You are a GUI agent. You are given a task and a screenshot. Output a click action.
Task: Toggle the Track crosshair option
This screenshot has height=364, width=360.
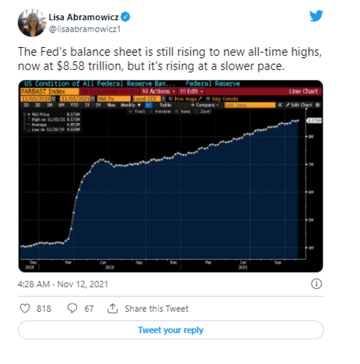(x=137, y=112)
